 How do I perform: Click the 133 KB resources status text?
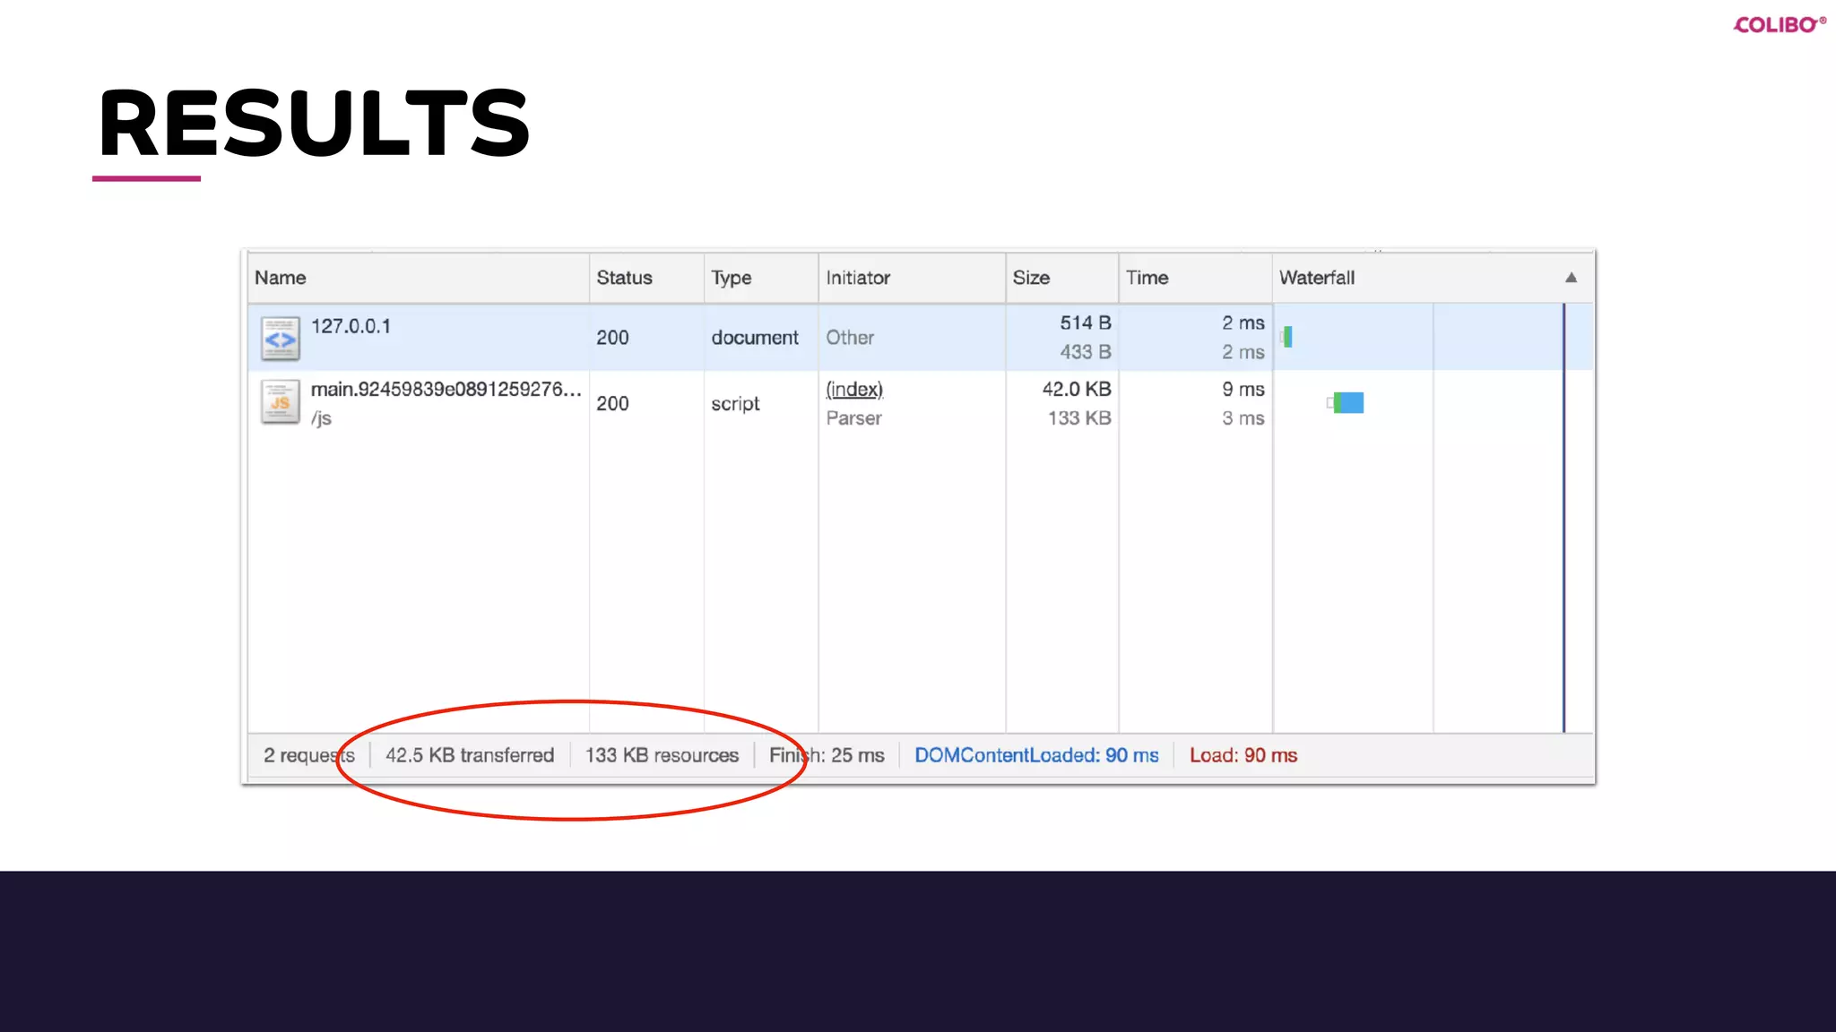[x=662, y=755]
